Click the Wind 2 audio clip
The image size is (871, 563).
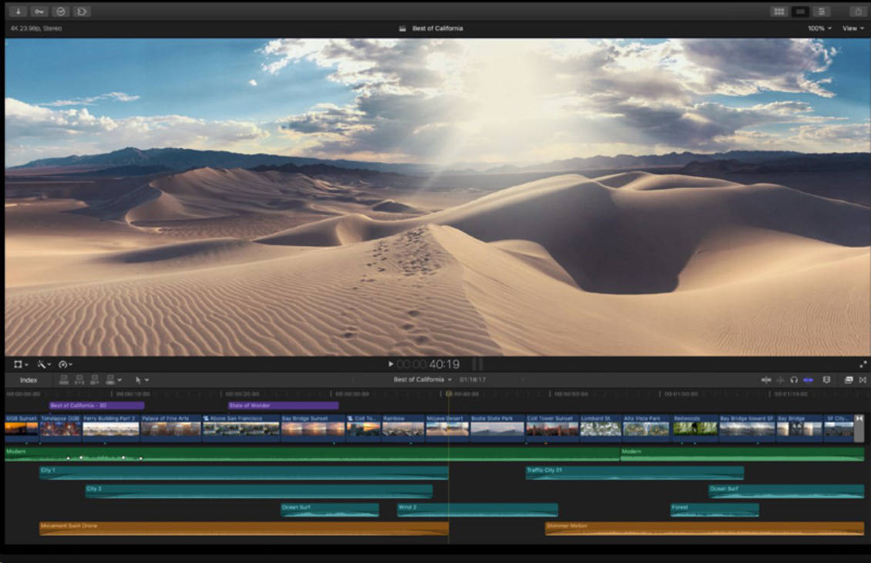477,510
